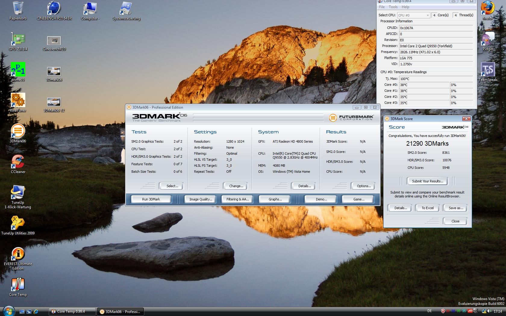
Task: Click the CPUID value field
Action: pos(436,28)
